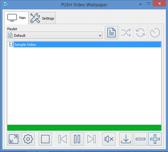Screen dimensions: 168x152
Task: Toggle repeat loop mode
Action: (x=141, y=33)
